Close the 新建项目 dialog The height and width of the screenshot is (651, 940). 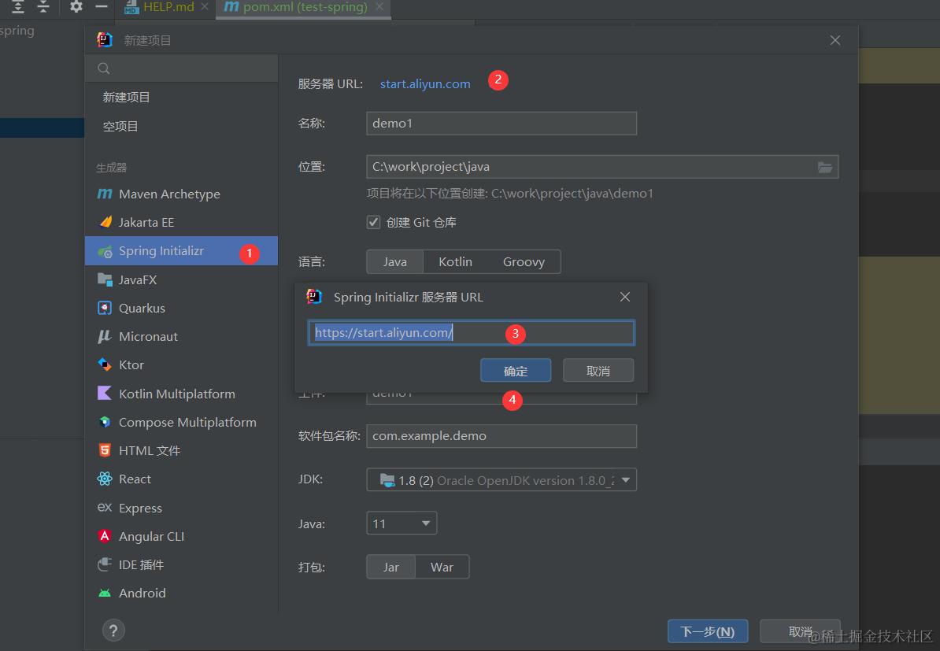pyautogui.click(x=835, y=40)
